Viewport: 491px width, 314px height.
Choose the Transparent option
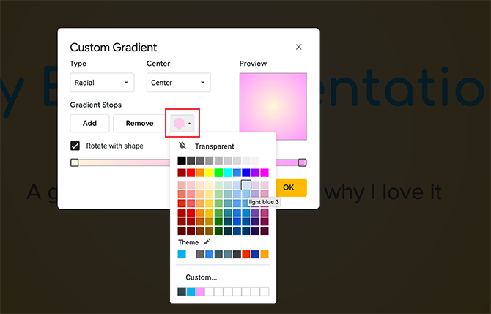point(215,146)
